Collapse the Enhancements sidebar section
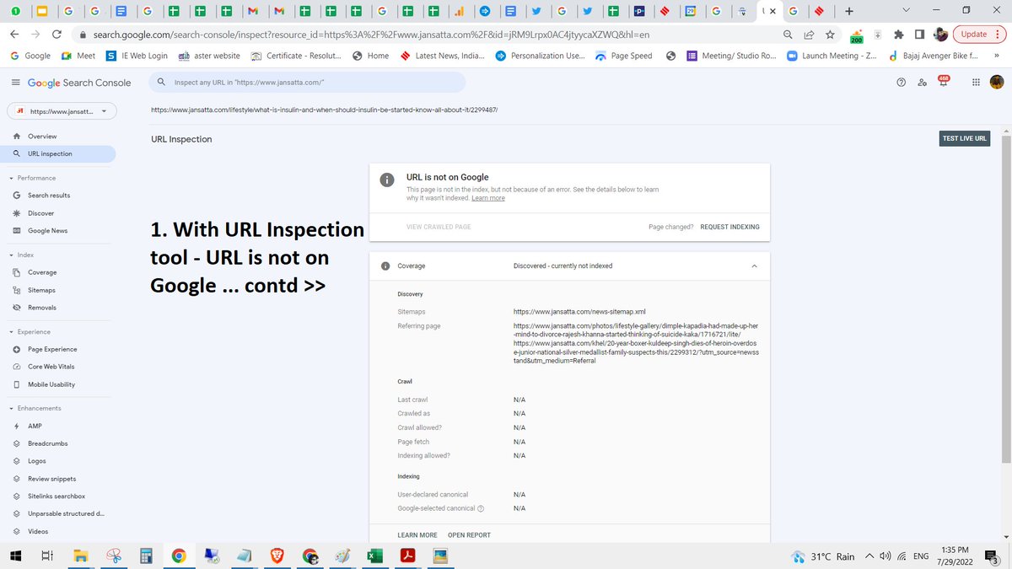 pos(11,408)
